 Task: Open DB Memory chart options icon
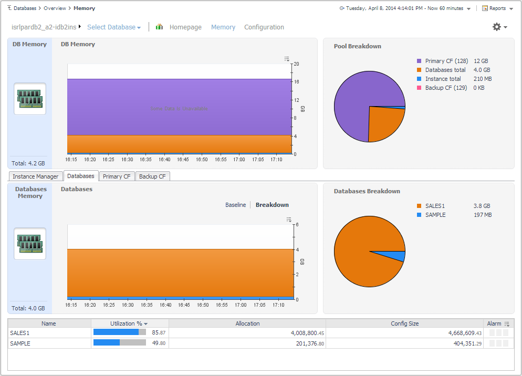[287, 59]
